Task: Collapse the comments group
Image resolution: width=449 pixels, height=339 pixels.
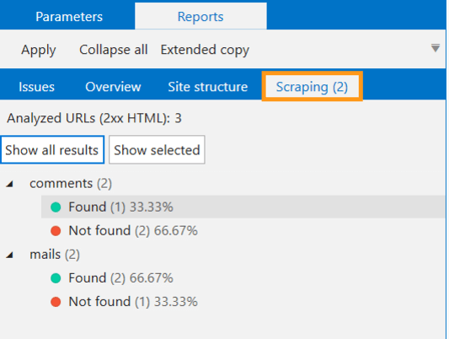Action: coord(10,184)
